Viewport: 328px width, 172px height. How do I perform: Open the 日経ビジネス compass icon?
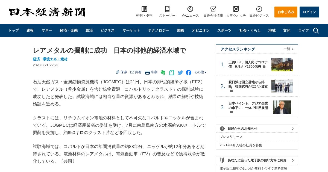(x=259, y=9)
